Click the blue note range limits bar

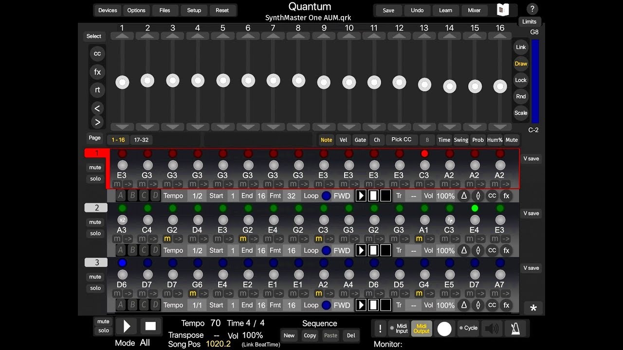[x=535, y=81]
